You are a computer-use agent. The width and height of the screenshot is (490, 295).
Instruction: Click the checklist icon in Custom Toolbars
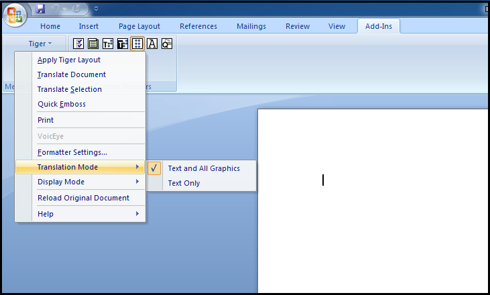click(x=78, y=44)
